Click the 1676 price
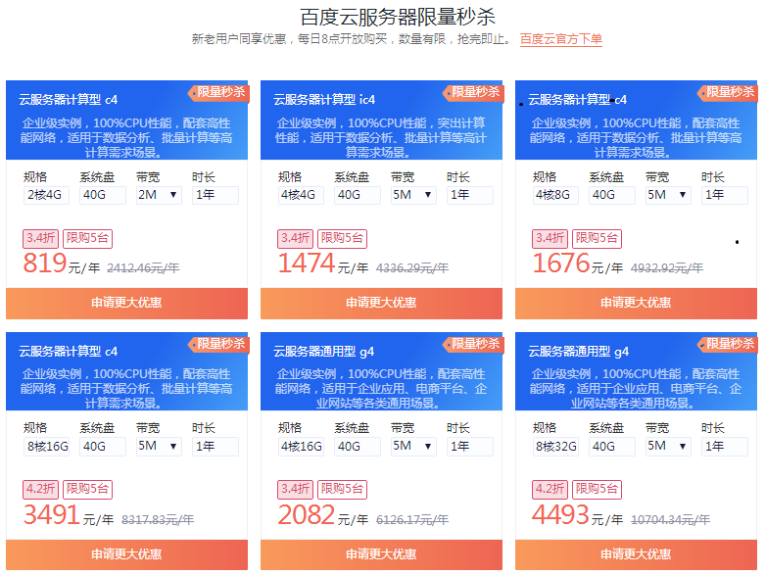The image size is (765, 576). coord(561,264)
